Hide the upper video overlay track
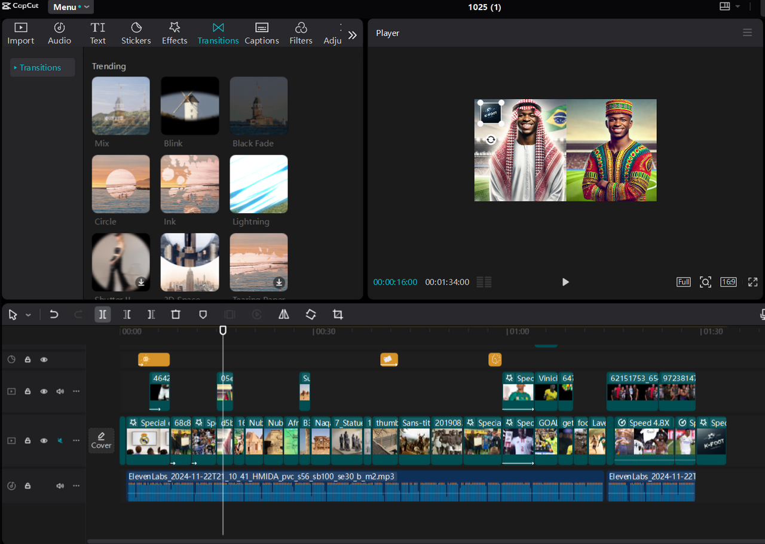 [x=44, y=392]
